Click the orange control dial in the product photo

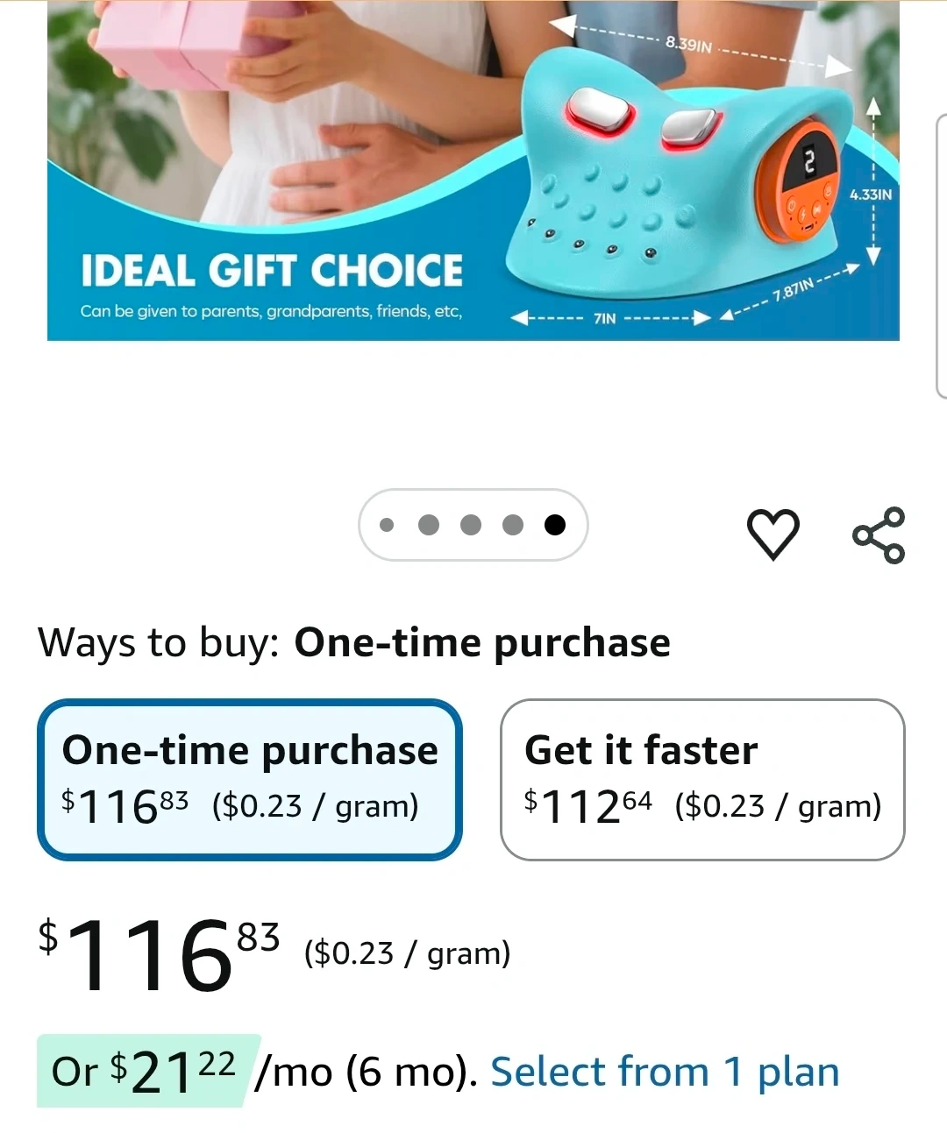(803, 191)
